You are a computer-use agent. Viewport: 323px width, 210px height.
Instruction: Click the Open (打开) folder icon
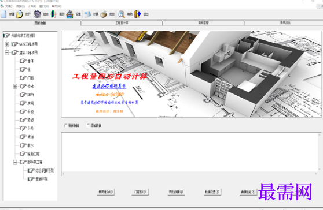click(x=20, y=14)
